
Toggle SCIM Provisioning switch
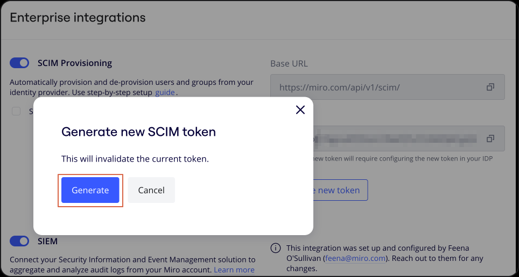(19, 63)
